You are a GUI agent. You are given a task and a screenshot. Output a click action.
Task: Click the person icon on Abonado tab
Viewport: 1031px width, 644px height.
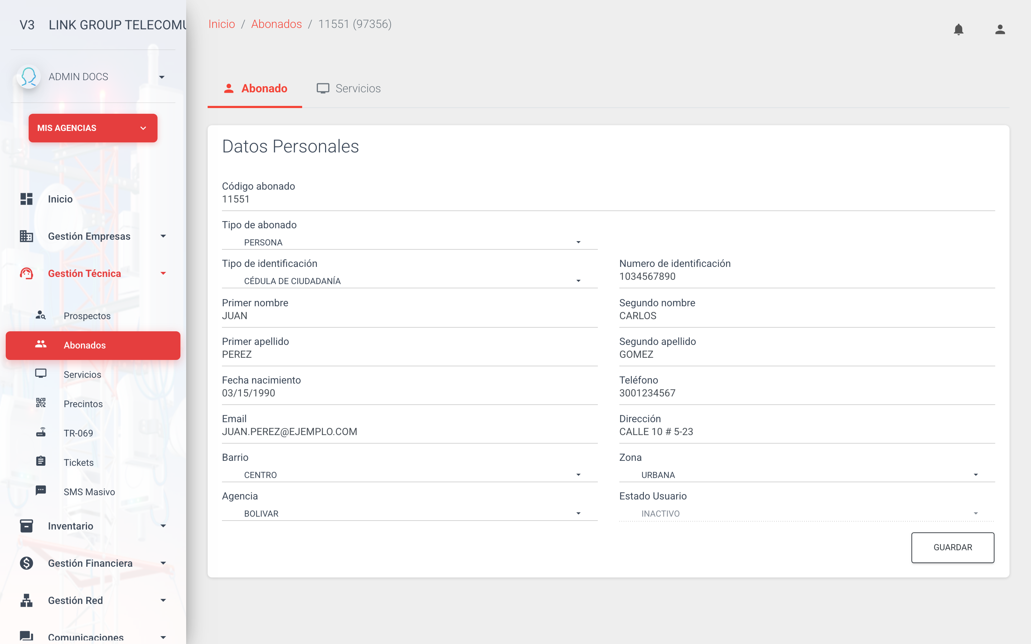click(x=229, y=88)
